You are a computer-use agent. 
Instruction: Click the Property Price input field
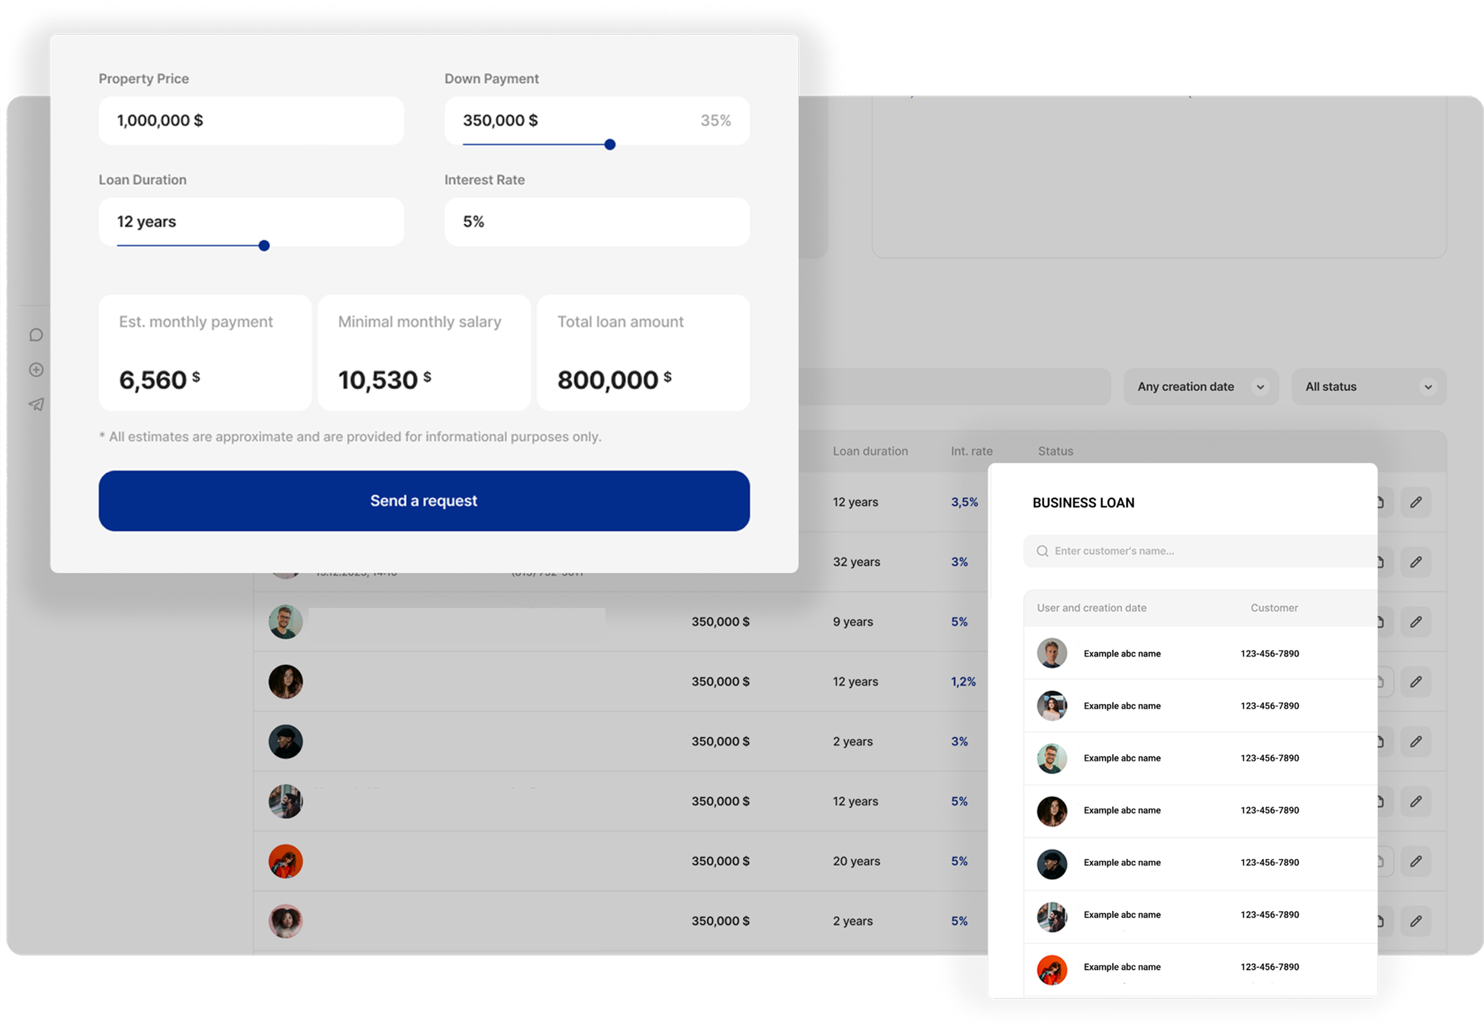click(x=252, y=121)
